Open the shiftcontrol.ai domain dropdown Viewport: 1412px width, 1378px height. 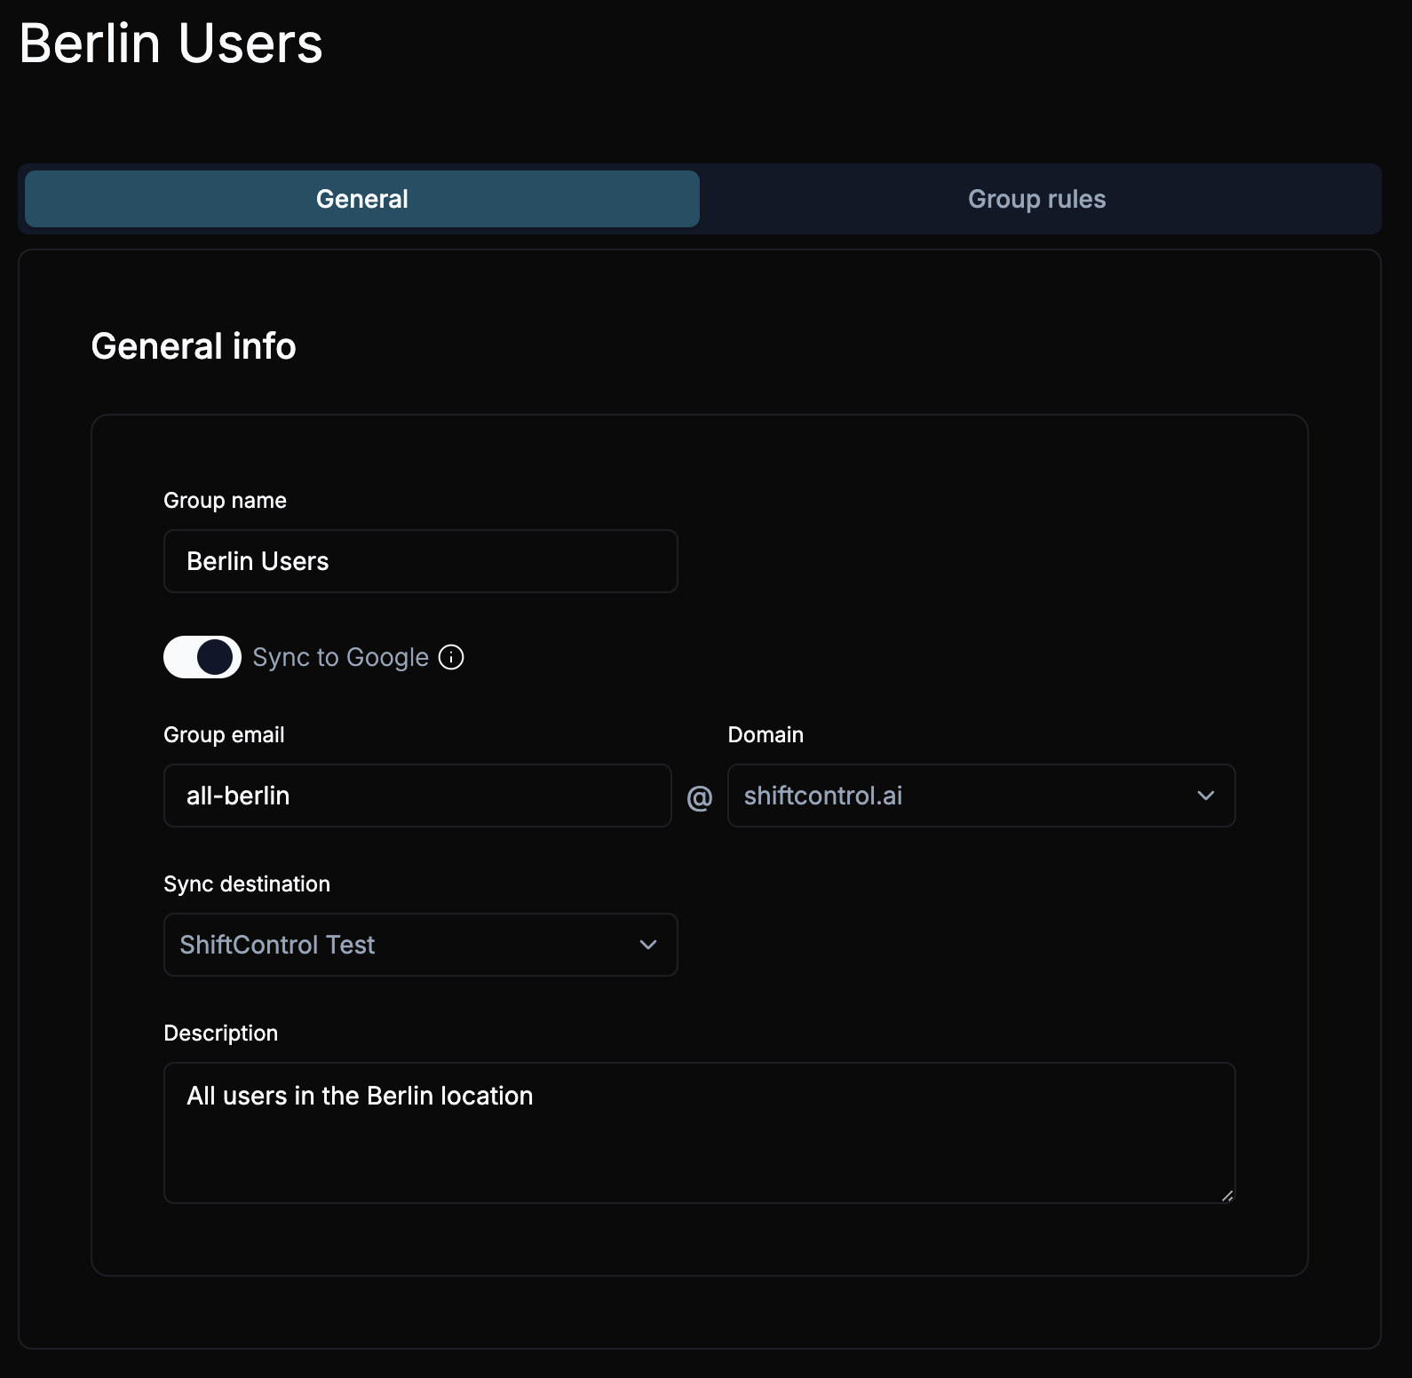980,796
